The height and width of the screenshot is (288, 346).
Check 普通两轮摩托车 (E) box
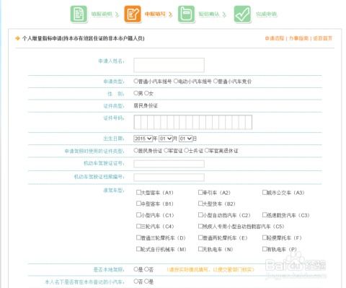coord(200,237)
